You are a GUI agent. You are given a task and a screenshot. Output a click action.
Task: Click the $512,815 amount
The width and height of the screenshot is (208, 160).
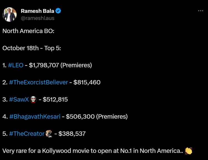(55, 99)
